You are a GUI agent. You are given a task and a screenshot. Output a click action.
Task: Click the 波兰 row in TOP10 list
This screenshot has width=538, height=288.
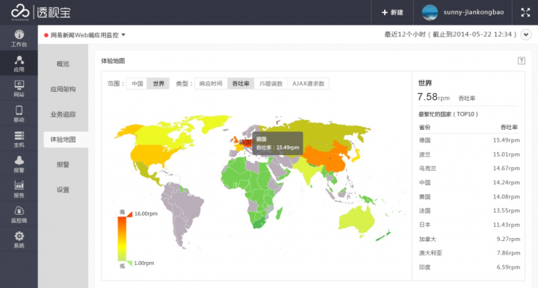[469, 154]
